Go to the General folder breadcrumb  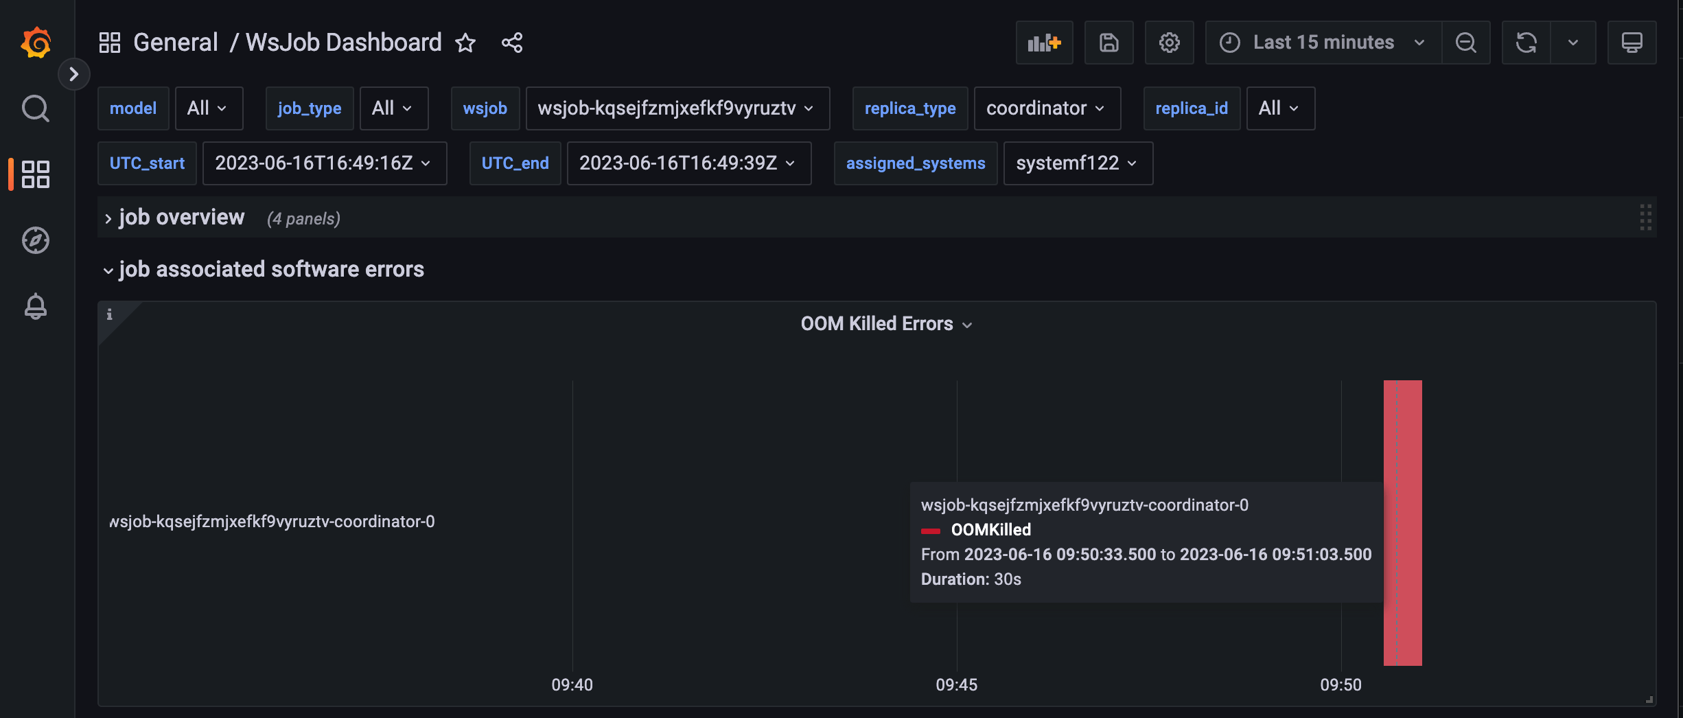coord(176,43)
